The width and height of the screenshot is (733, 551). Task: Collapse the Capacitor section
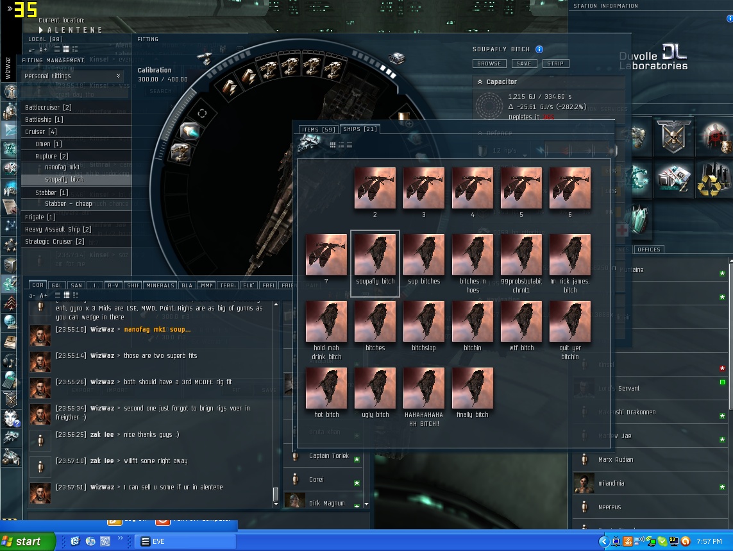[x=480, y=82]
